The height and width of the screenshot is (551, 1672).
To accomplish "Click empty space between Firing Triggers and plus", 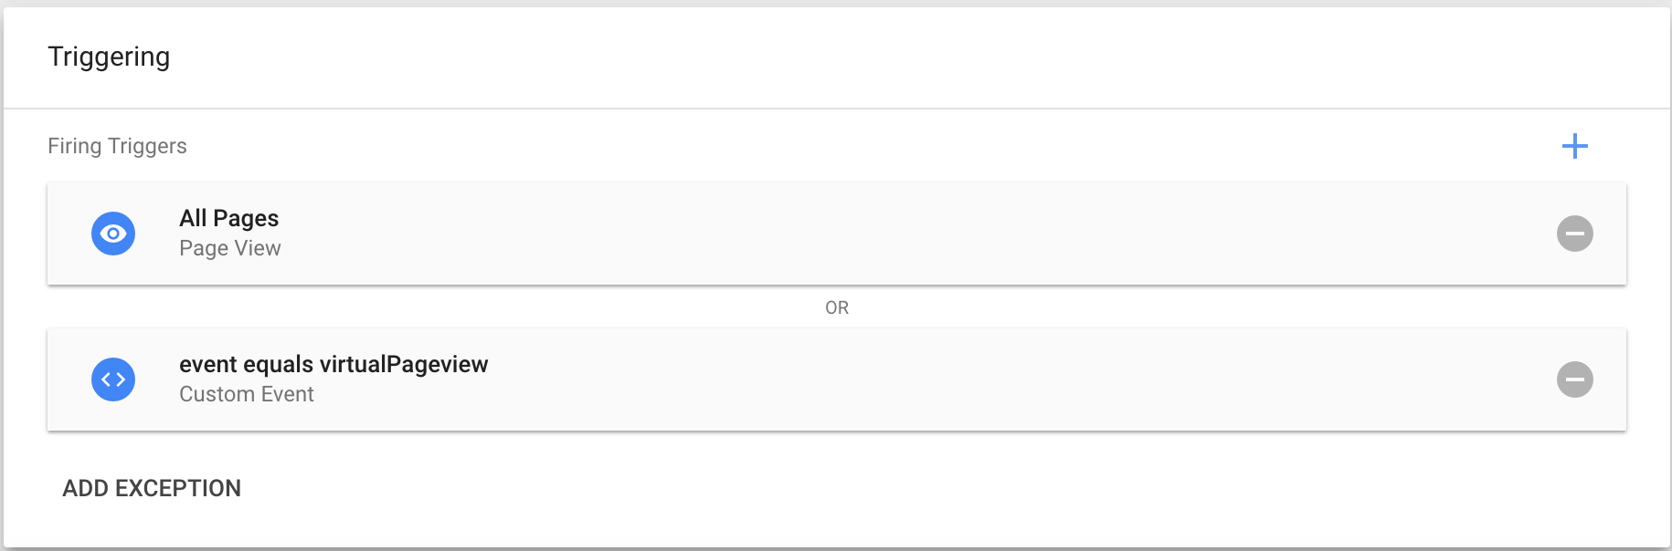I will click(868, 146).
